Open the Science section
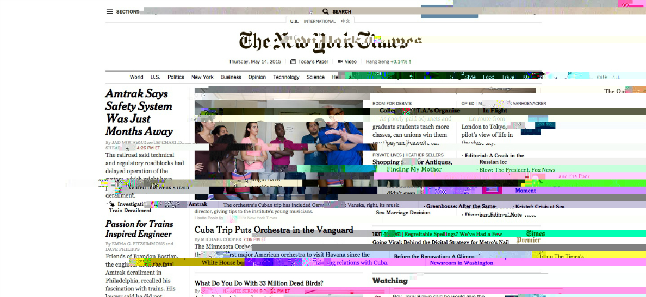Image resolution: width=646 pixels, height=297 pixels. tap(315, 77)
